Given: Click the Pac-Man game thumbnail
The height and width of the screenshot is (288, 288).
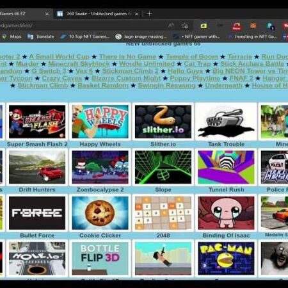Looking at the screenshot, I should (226, 259).
